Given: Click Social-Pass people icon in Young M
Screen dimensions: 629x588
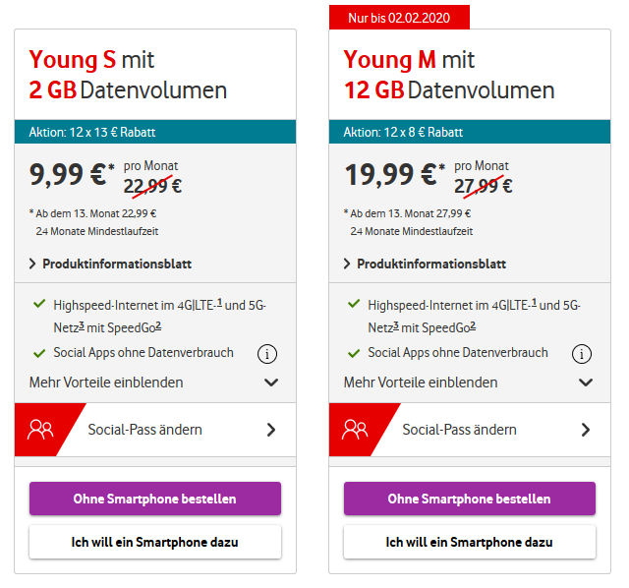Looking at the screenshot, I should (x=356, y=429).
